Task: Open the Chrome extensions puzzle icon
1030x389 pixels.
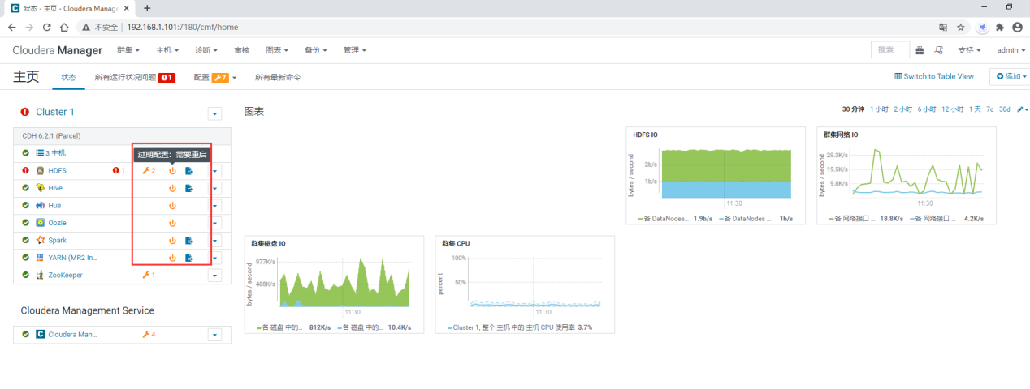Action: (1000, 27)
